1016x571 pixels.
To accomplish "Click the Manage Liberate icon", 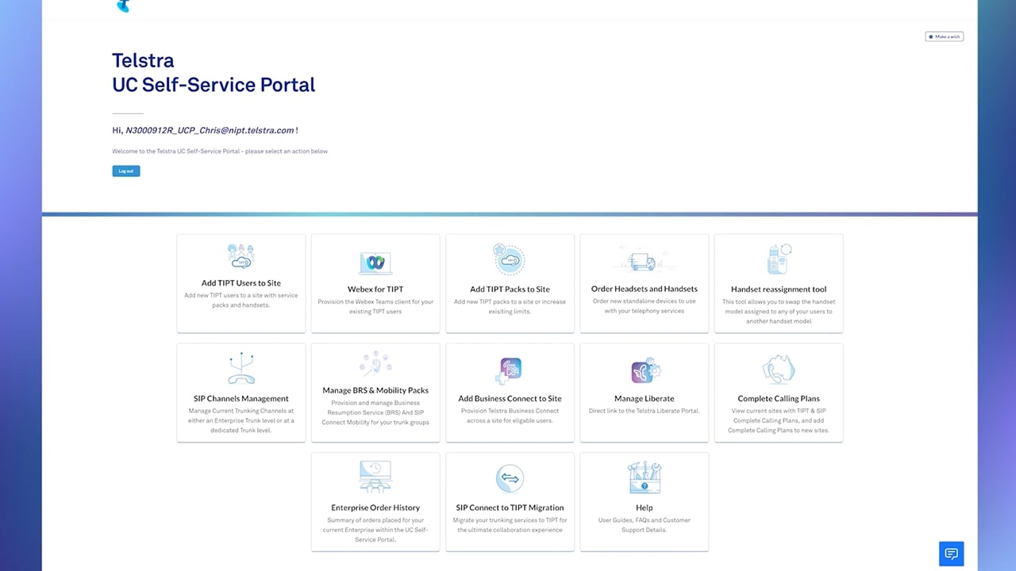I will [x=645, y=371].
